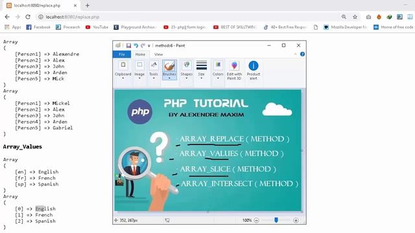Click the Redo arrow in Paint title bar

click(143, 45)
